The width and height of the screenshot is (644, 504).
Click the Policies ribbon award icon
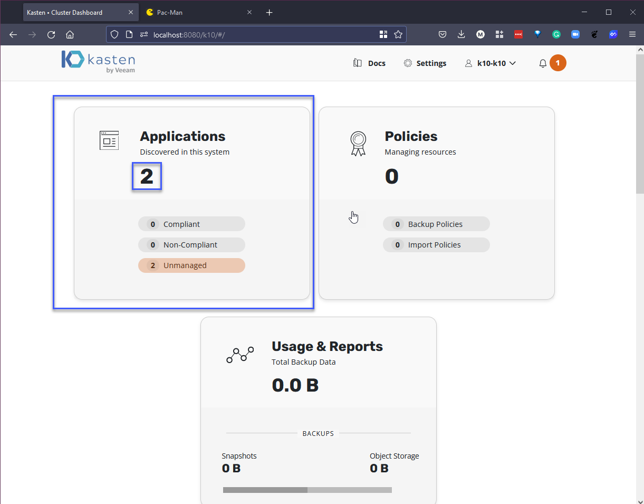click(x=358, y=143)
